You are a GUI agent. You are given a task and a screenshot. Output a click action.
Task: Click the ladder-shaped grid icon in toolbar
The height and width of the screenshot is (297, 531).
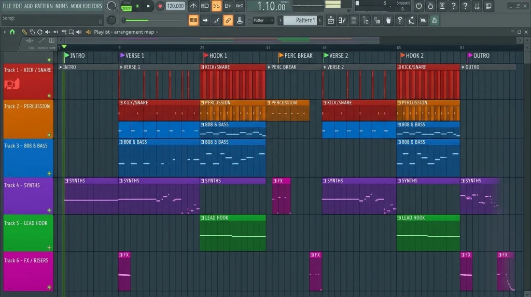point(354,20)
